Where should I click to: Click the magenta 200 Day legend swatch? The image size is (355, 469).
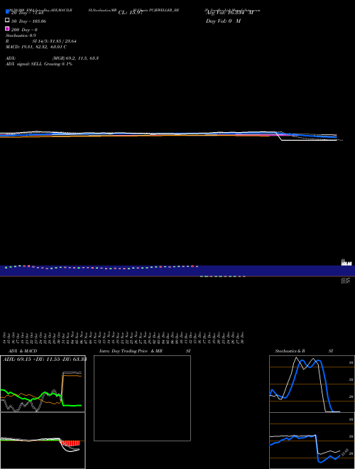(x=7, y=28)
